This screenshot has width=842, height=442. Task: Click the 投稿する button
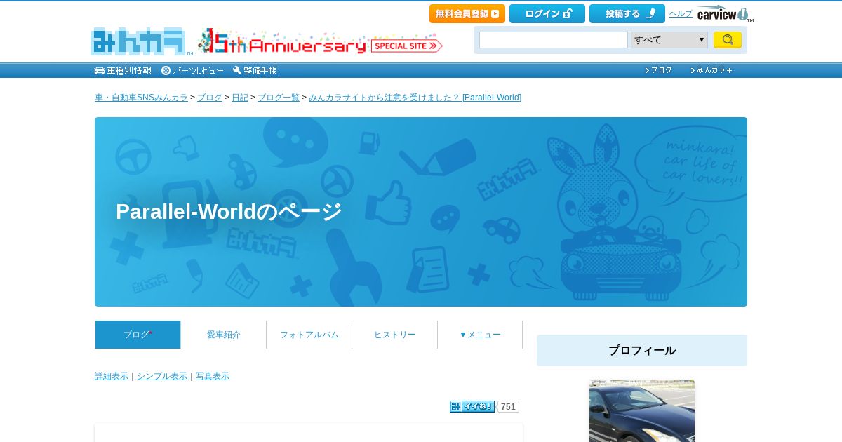(x=627, y=13)
